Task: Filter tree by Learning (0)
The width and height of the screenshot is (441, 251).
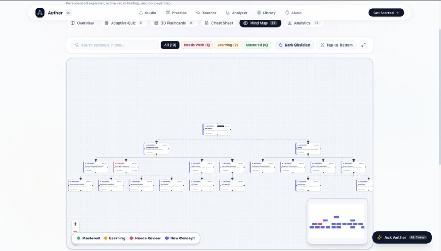Action: click(228, 45)
